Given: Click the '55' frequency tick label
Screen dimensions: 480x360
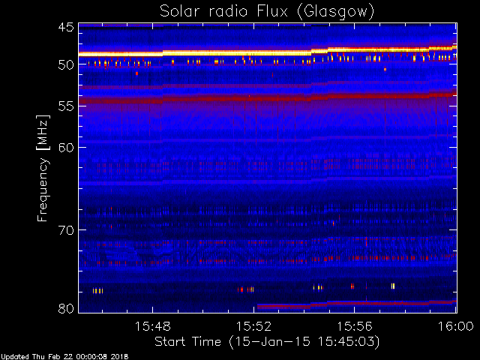Looking at the screenshot, I should (66, 106).
